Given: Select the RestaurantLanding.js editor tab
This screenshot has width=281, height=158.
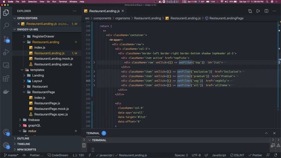Looking at the screenshot, I should (x=104, y=11).
